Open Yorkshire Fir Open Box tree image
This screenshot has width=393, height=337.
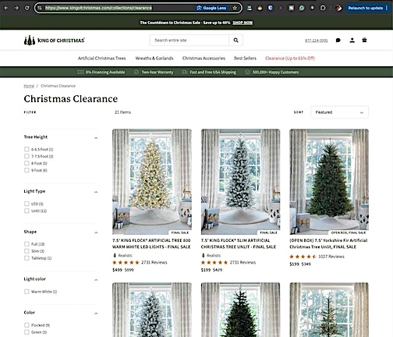pyautogui.click(x=329, y=182)
